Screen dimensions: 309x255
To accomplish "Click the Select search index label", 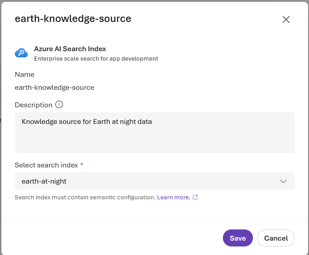I will [46, 165].
